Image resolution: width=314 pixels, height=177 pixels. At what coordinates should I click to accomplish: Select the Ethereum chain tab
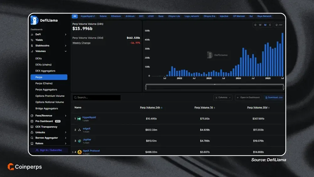(x=116, y=16)
